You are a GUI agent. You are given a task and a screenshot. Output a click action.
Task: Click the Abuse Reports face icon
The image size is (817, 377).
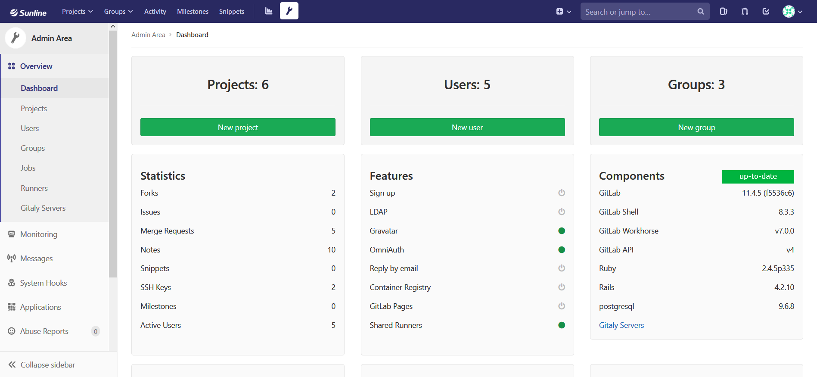point(12,331)
